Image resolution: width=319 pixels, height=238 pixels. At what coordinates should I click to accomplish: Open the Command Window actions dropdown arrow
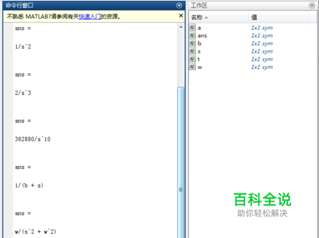[x=179, y=6]
